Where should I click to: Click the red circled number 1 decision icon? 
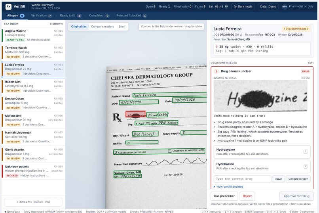216,71
